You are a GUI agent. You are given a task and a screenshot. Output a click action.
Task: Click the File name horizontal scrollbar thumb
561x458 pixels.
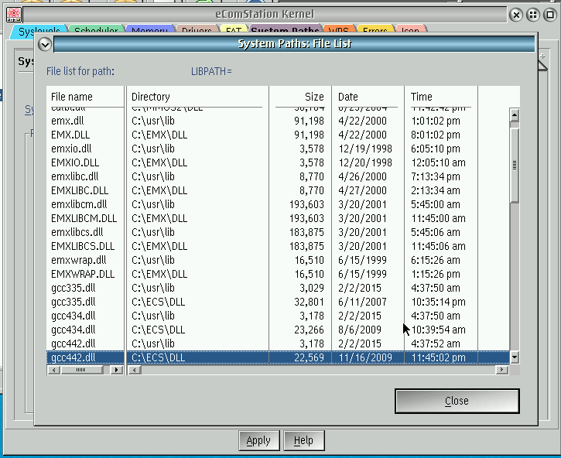tap(74, 371)
